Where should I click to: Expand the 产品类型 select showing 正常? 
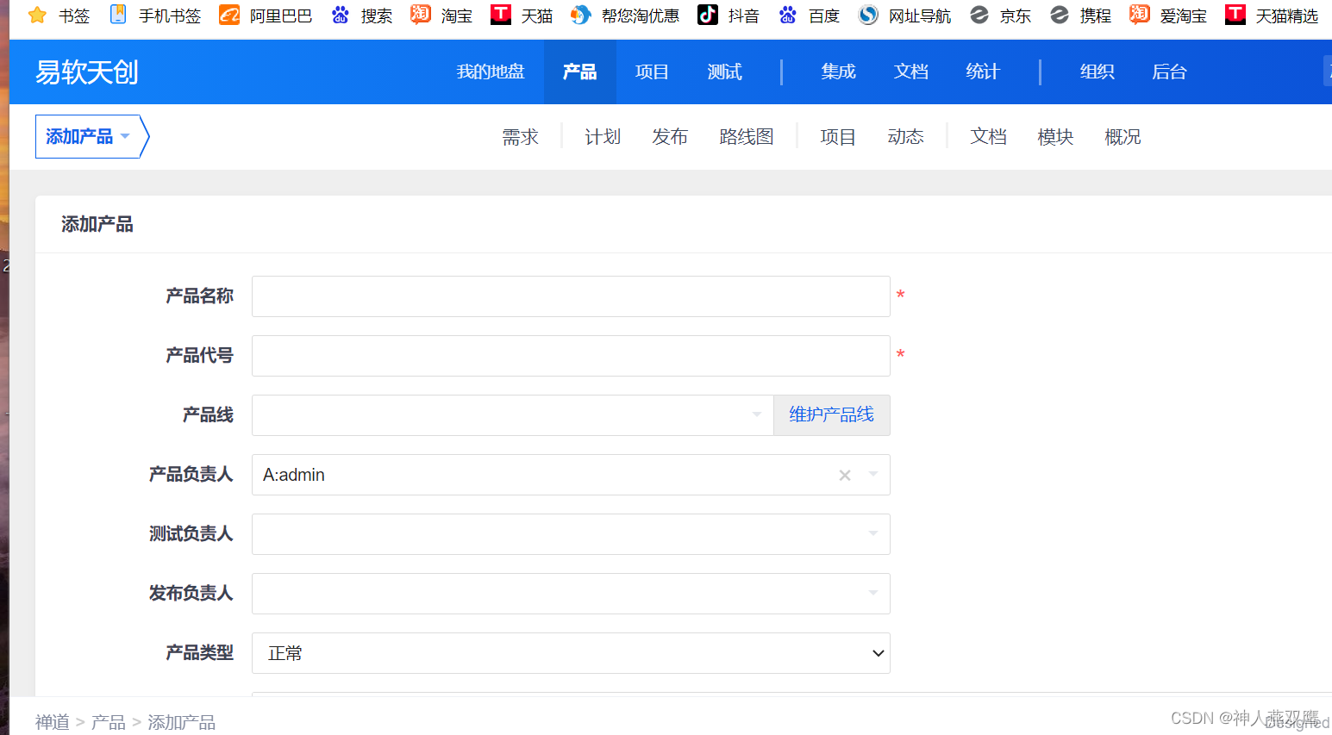[x=878, y=653]
